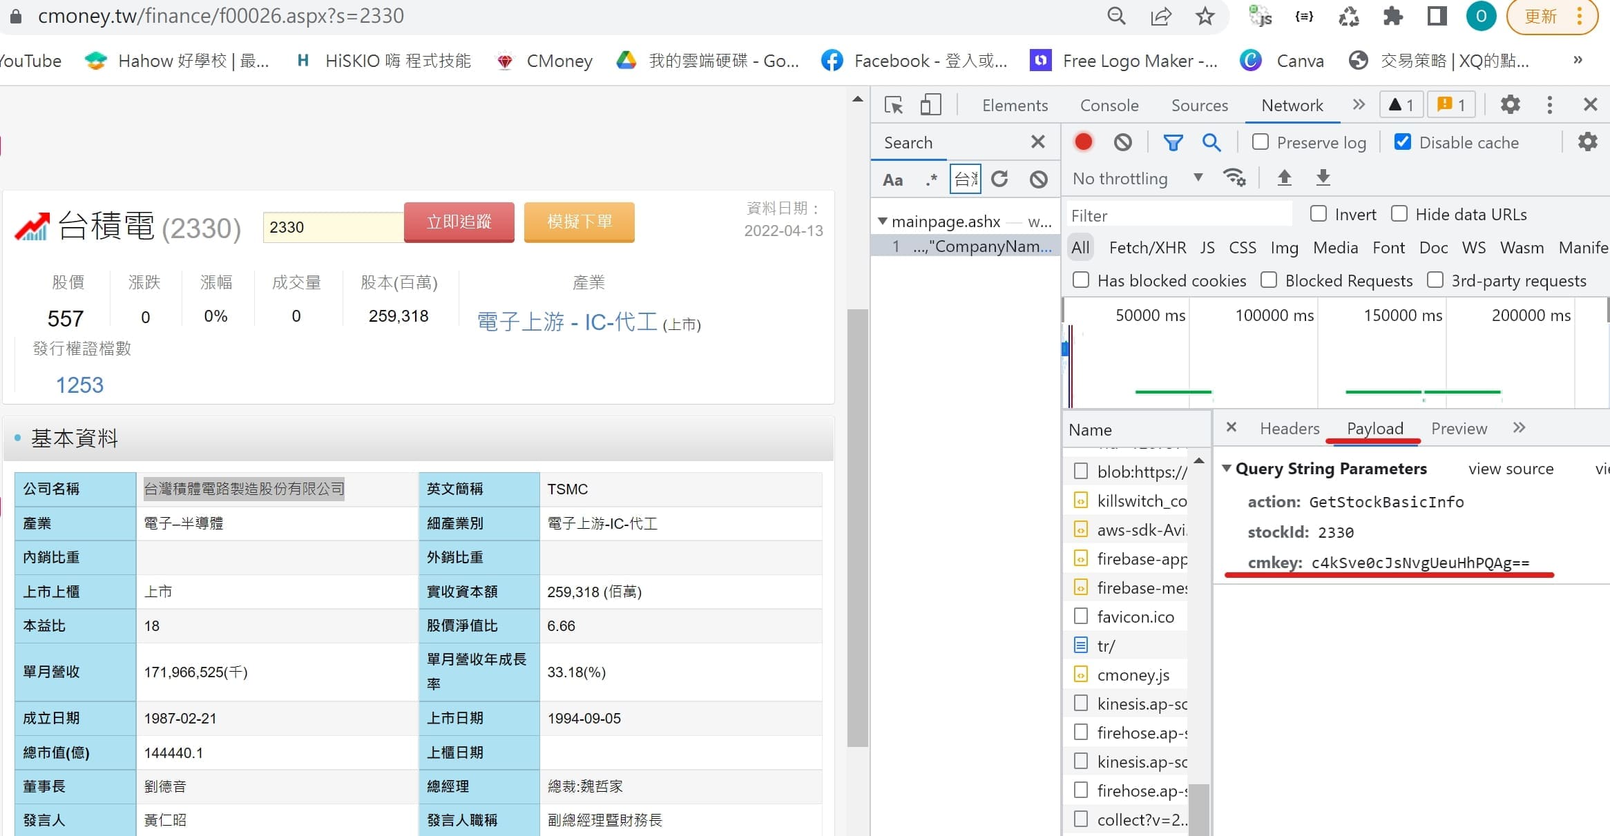The image size is (1610, 836).
Task: Click the warnings counter badge
Action: [x=1401, y=104]
